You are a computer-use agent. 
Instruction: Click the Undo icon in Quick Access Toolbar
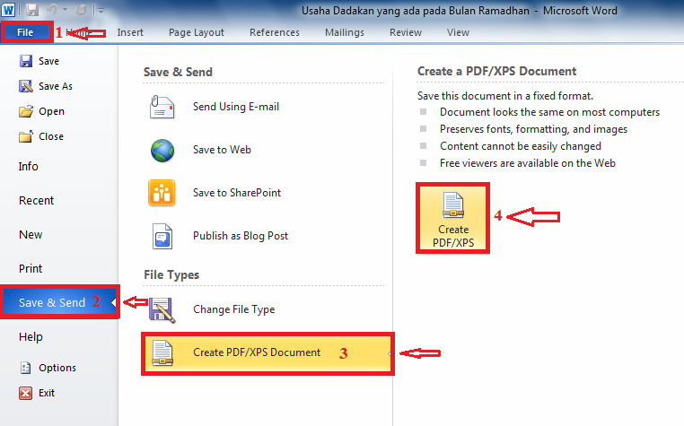click(52, 10)
